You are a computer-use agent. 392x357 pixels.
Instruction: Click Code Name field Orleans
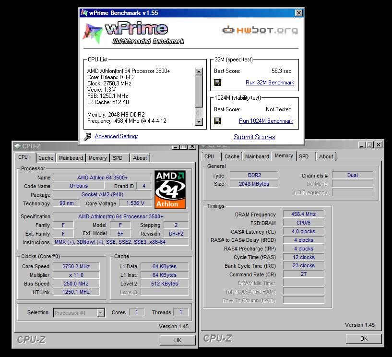[79, 186]
